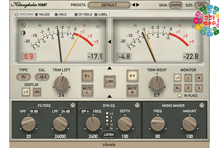
Task: Click the Klanghelm VUMT logo
Action: 29,5
